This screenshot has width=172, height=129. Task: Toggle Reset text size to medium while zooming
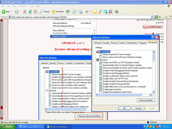click(50, 85)
